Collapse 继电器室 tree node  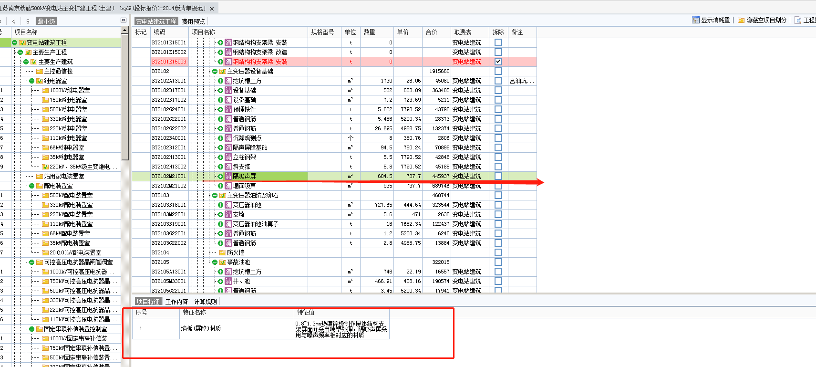pyautogui.click(x=32, y=81)
